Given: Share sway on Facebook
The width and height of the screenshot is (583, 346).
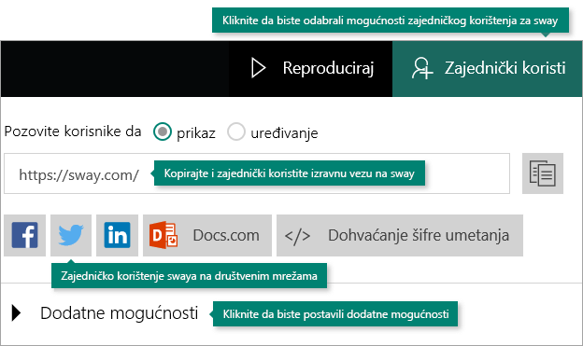Looking at the screenshot, I should (x=24, y=235).
